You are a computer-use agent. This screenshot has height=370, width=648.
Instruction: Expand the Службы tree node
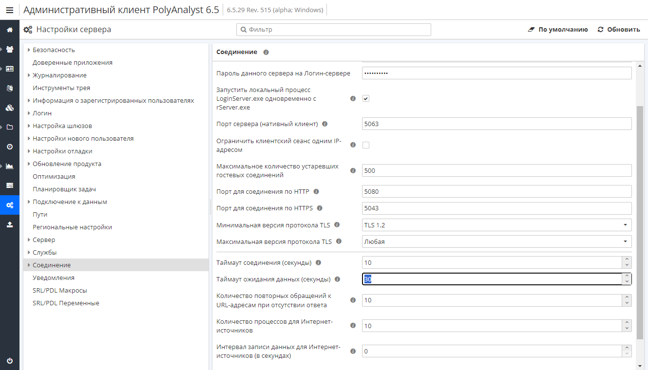pyautogui.click(x=29, y=252)
